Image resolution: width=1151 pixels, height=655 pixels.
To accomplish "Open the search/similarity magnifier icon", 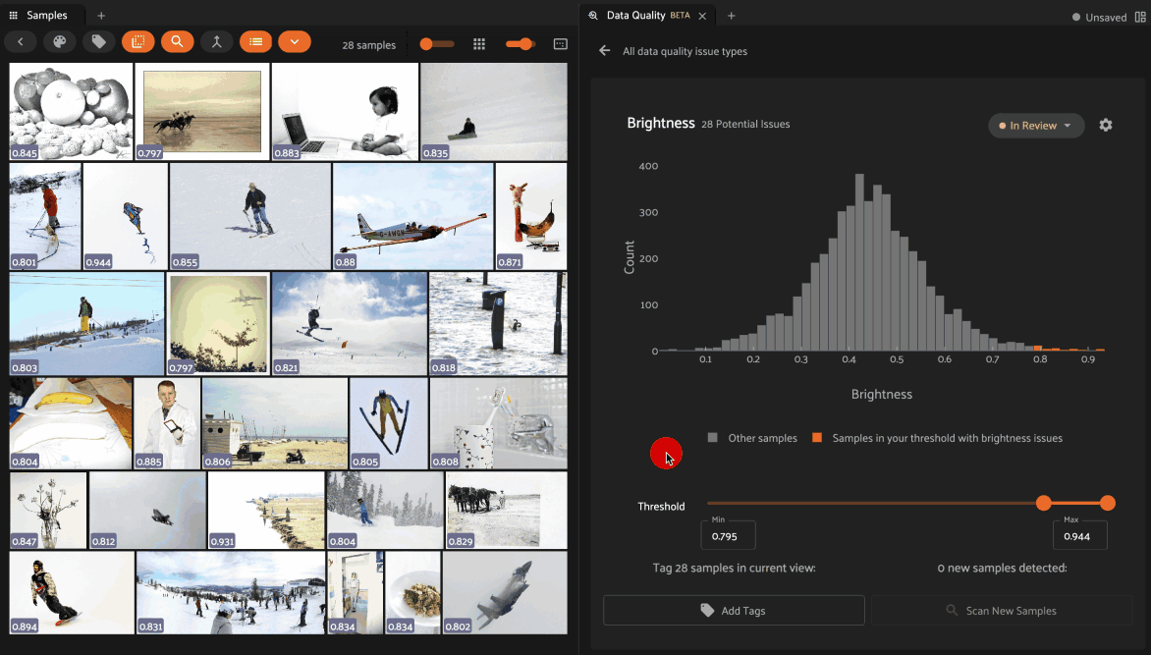I will pyautogui.click(x=177, y=42).
